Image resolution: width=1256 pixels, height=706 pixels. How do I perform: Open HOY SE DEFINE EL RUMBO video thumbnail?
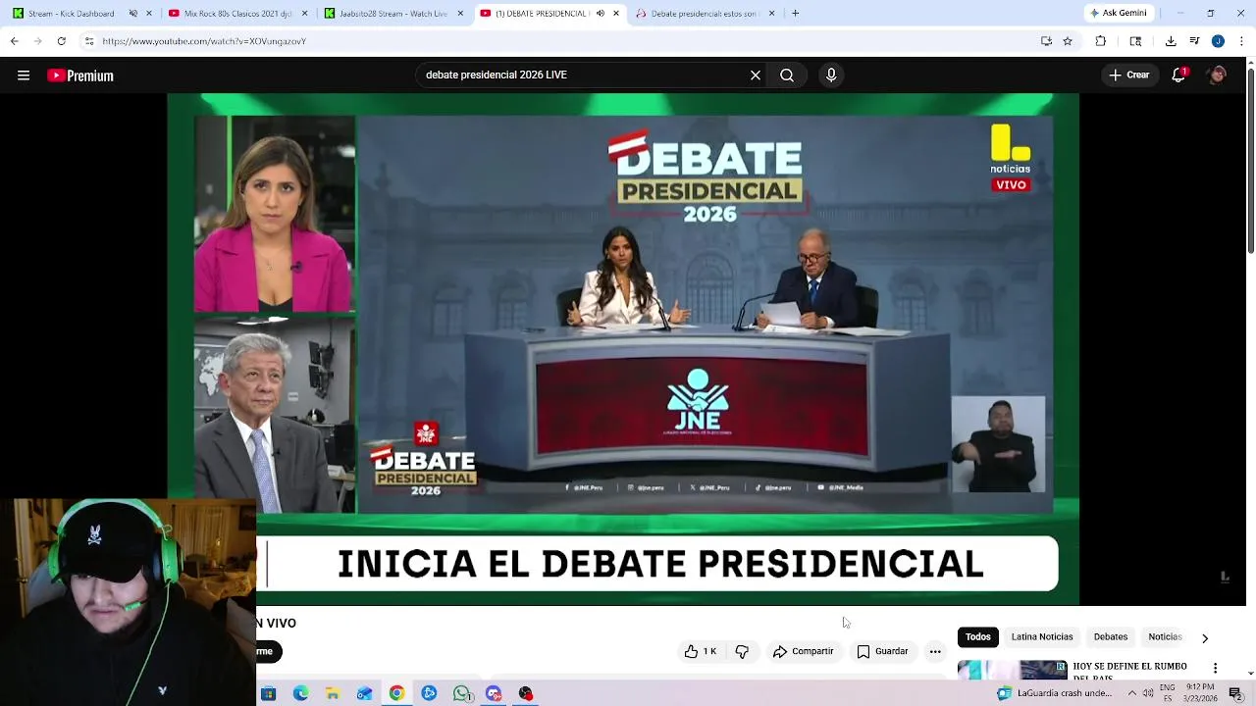[x=1012, y=671]
